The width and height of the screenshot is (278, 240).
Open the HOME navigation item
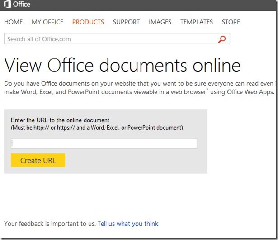[x=14, y=22]
